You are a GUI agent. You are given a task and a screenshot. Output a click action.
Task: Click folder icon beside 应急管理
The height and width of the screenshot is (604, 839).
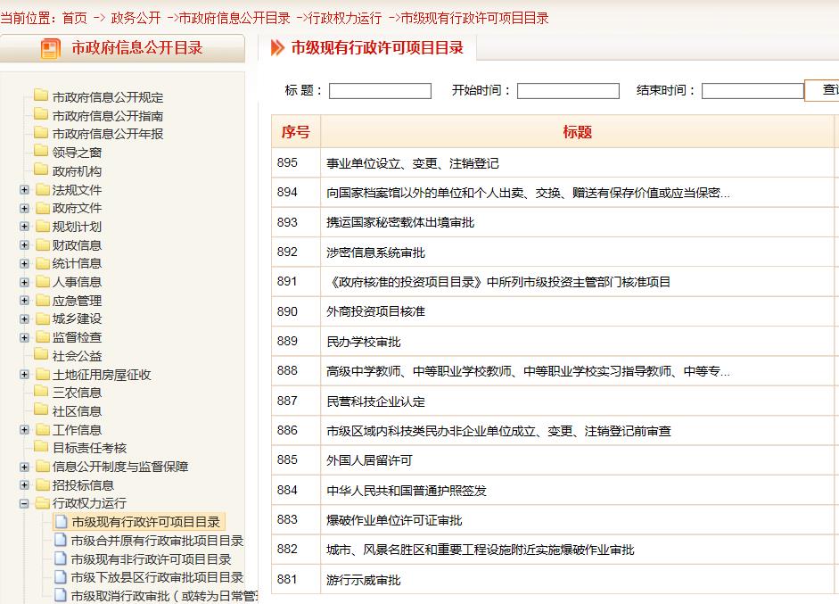coord(43,301)
